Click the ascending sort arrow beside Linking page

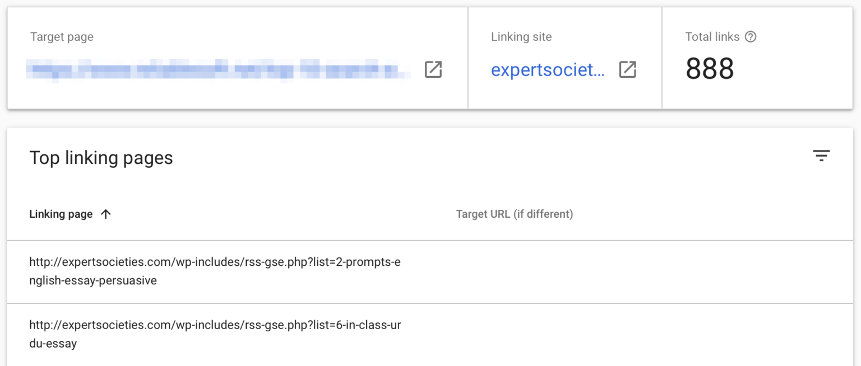coord(107,214)
